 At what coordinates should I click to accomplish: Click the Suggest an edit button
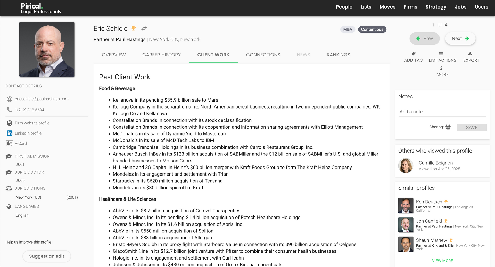47,256
